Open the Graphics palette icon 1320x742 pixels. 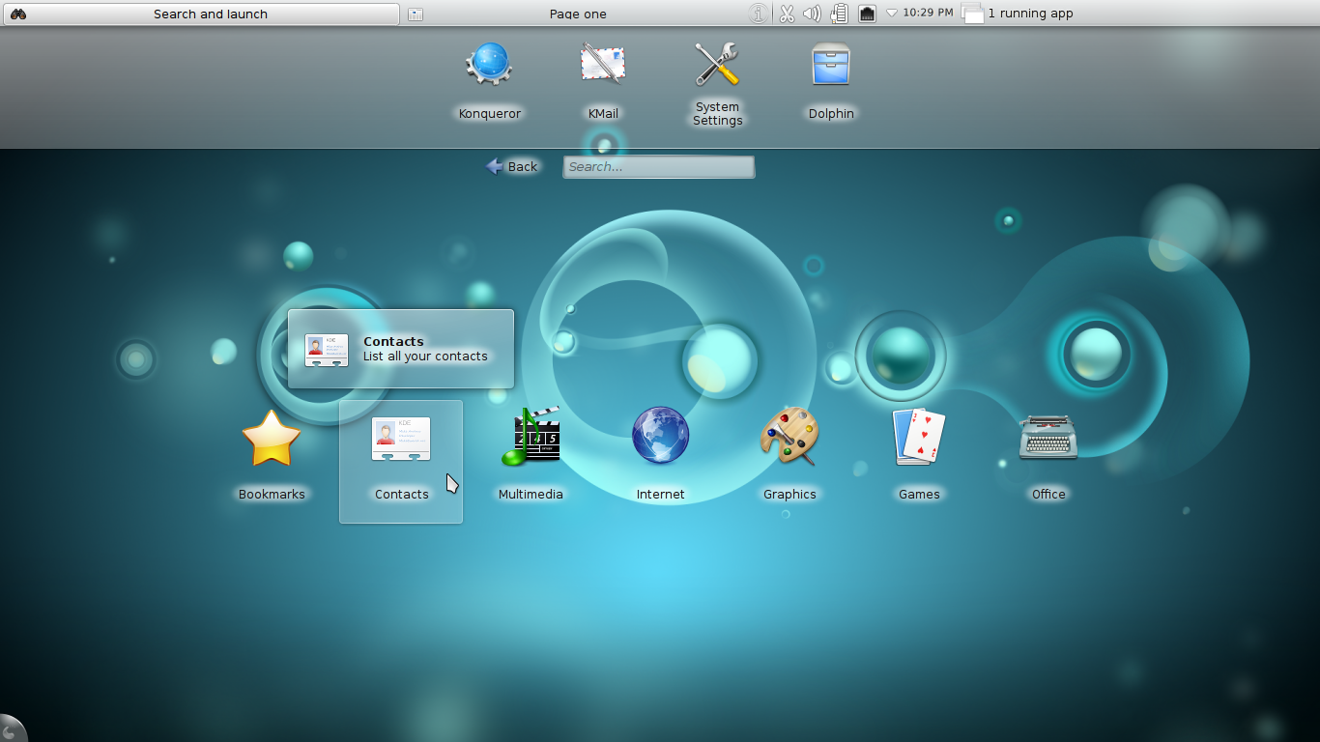pyautogui.click(x=789, y=438)
